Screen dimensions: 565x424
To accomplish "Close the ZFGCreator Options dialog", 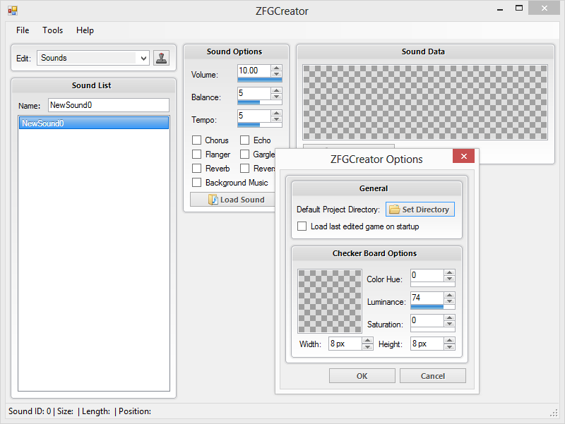I will (x=464, y=156).
